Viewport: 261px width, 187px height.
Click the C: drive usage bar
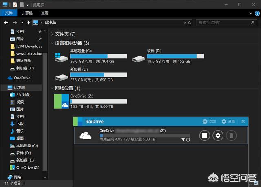[x=99, y=56]
